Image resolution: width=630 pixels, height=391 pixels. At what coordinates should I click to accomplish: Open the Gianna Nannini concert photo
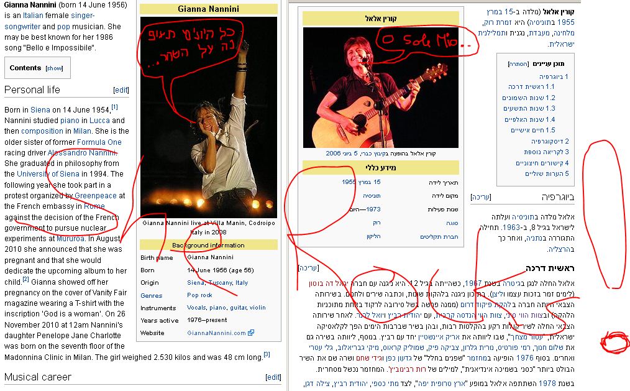click(x=209, y=117)
